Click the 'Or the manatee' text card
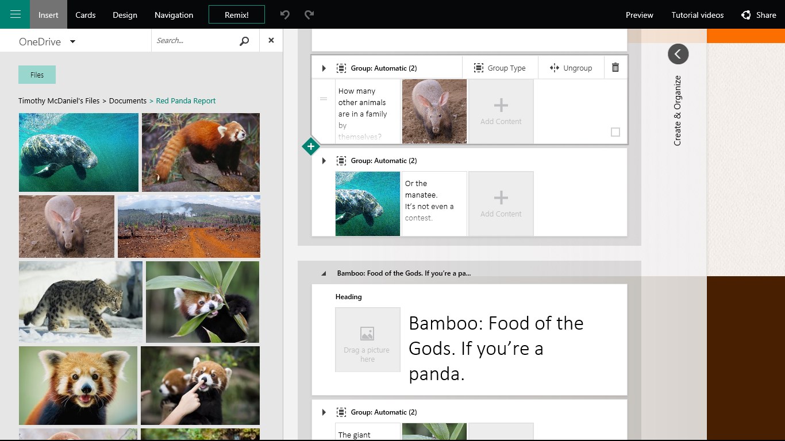785x441 pixels. tap(434, 204)
